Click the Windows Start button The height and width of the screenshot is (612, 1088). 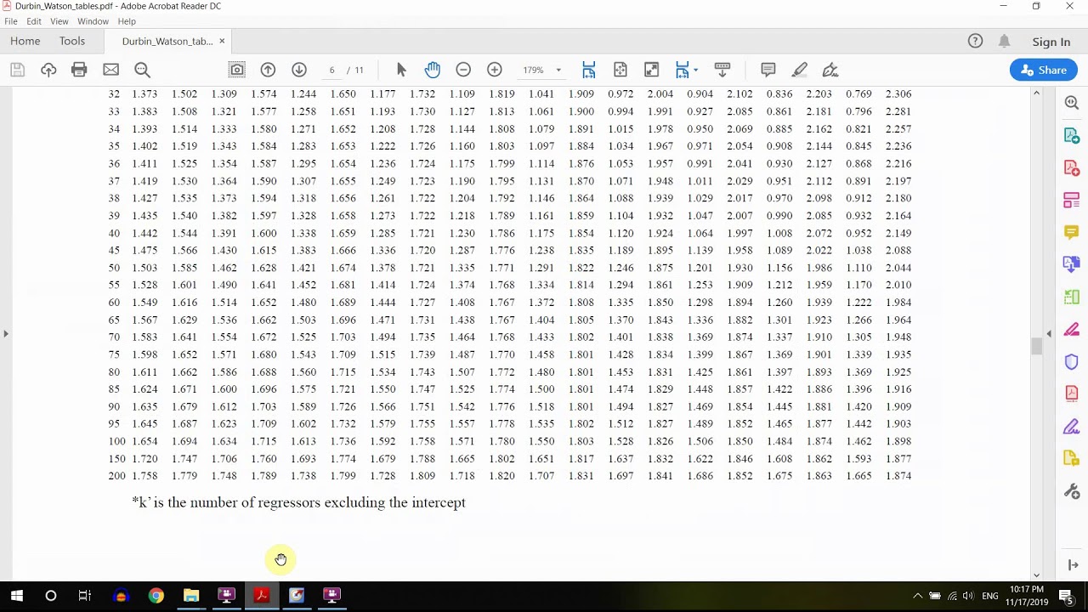point(17,596)
